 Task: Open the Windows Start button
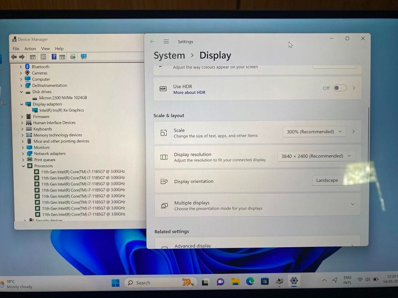click(115, 283)
